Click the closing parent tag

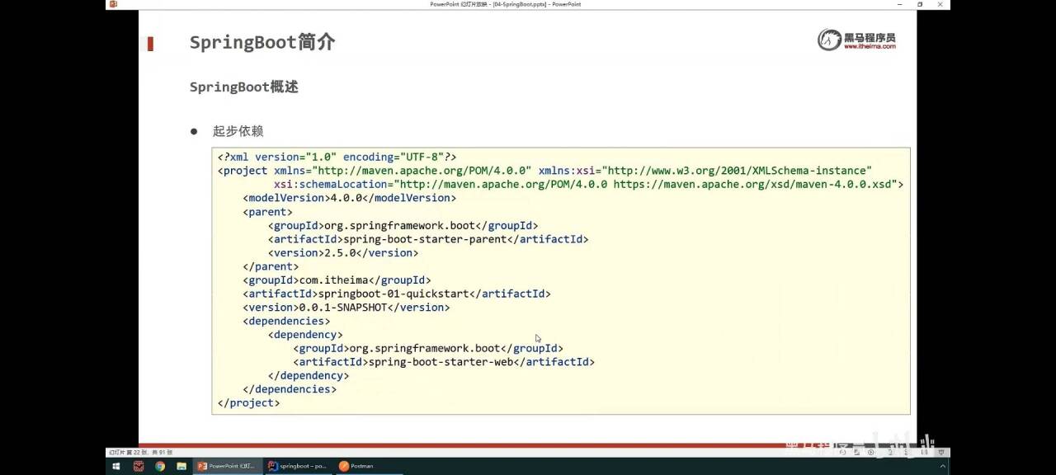click(271, 266)
